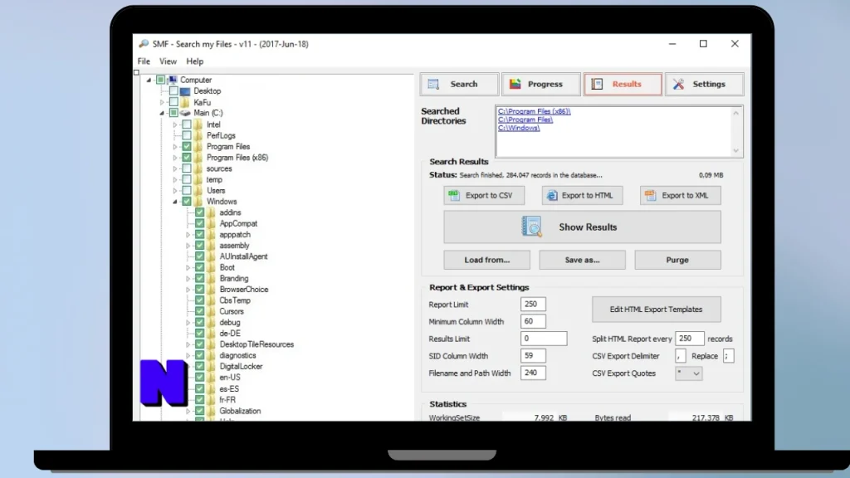Image resolution: width=850 pixels, height=478 pixels.
Task: Click the Replace character field
Action: [728, 355]
